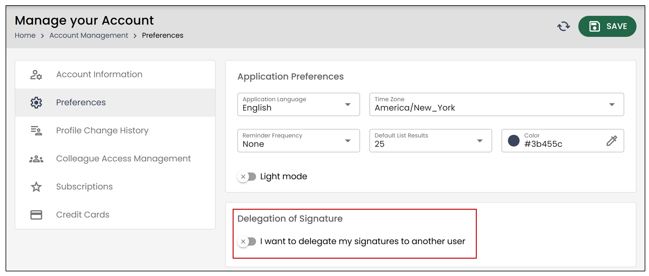Screen dimensions: 649x276
Task: Click the Account Information user-gear icon
Action: [x=36, y=75]
